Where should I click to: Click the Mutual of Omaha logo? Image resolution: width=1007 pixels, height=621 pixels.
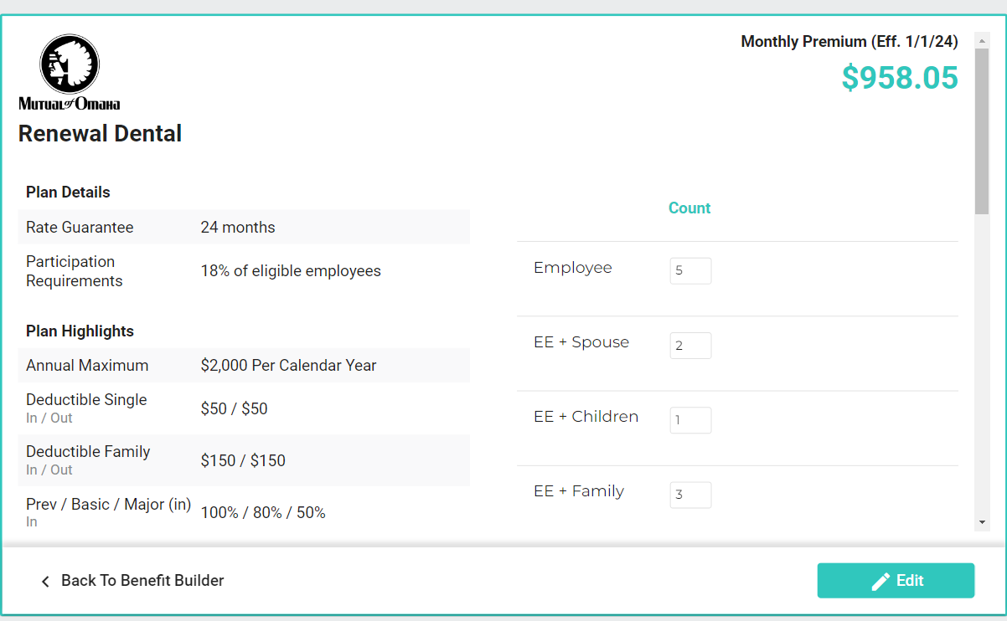[x=70, y=73]
